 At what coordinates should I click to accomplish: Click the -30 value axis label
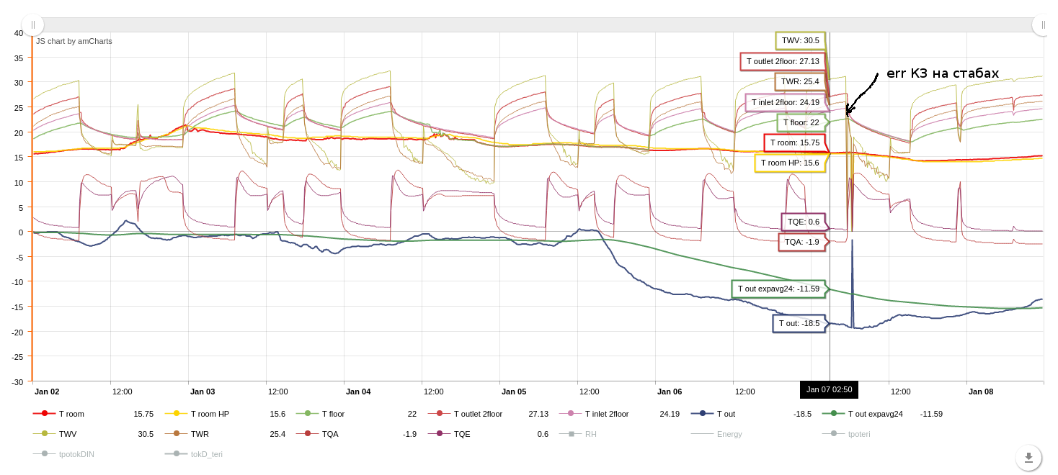click(17, 381)
